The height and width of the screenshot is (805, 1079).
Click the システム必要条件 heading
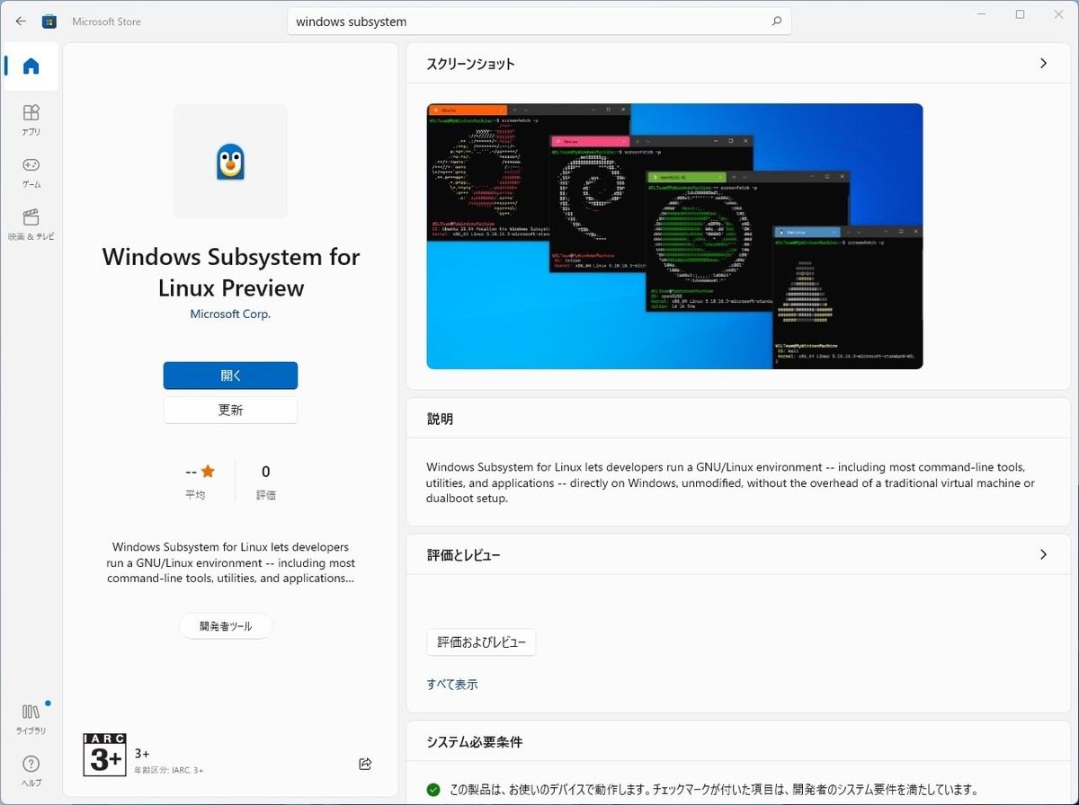[475, 743]
